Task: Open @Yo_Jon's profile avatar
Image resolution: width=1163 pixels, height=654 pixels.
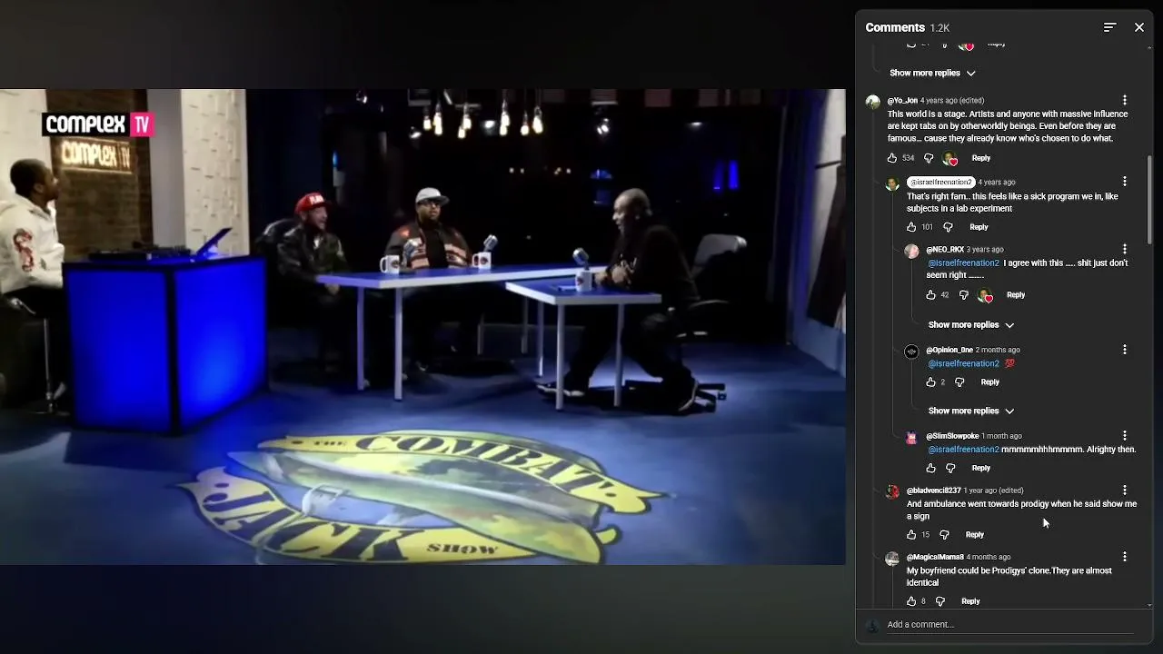Action: (x=873, y=103)
